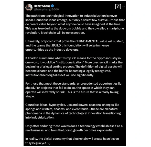
Task: Click the Grok explain-post icon
Action: [x=118, y=7]
